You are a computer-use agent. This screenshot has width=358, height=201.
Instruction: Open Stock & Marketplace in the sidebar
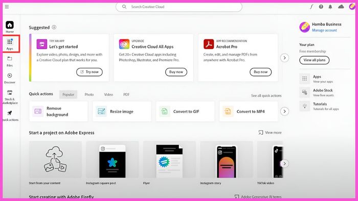point(10,97)
